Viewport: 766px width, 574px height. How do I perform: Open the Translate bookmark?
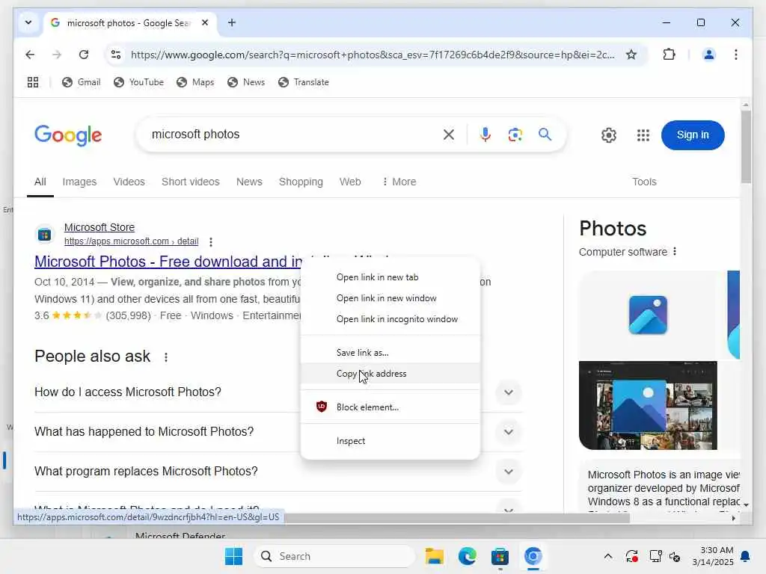click(304, 82)
